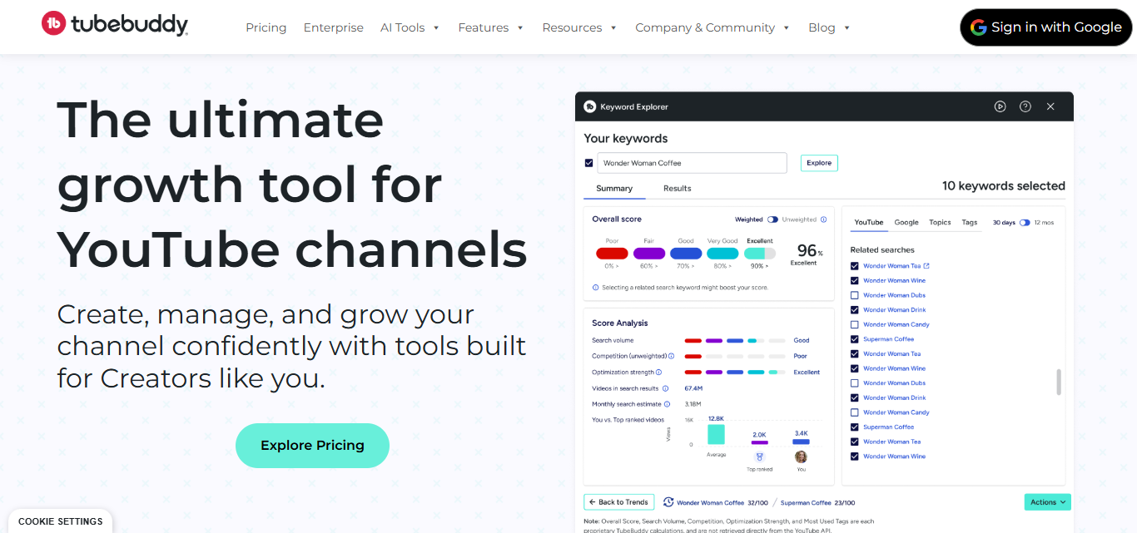Click the Superman Coffee 23/100 link
Image resolution: width=1137 pixels, height=533 pixels.
(817, 502)
